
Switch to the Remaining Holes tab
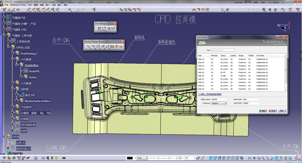(x=215, y=94)
